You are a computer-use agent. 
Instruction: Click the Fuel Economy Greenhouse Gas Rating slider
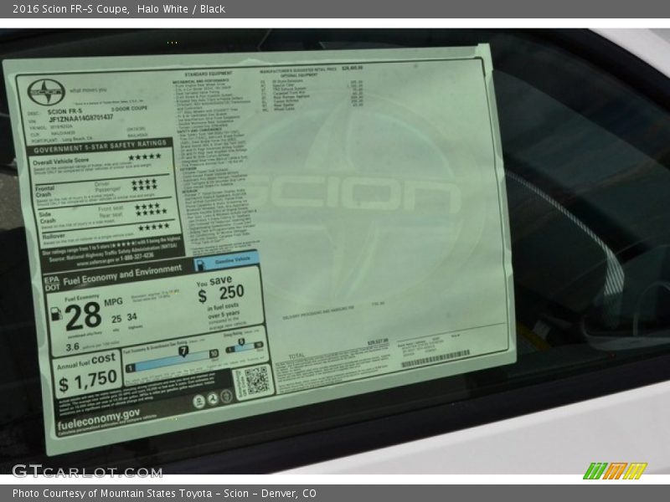pyautogui.click(x=172, y=353)
